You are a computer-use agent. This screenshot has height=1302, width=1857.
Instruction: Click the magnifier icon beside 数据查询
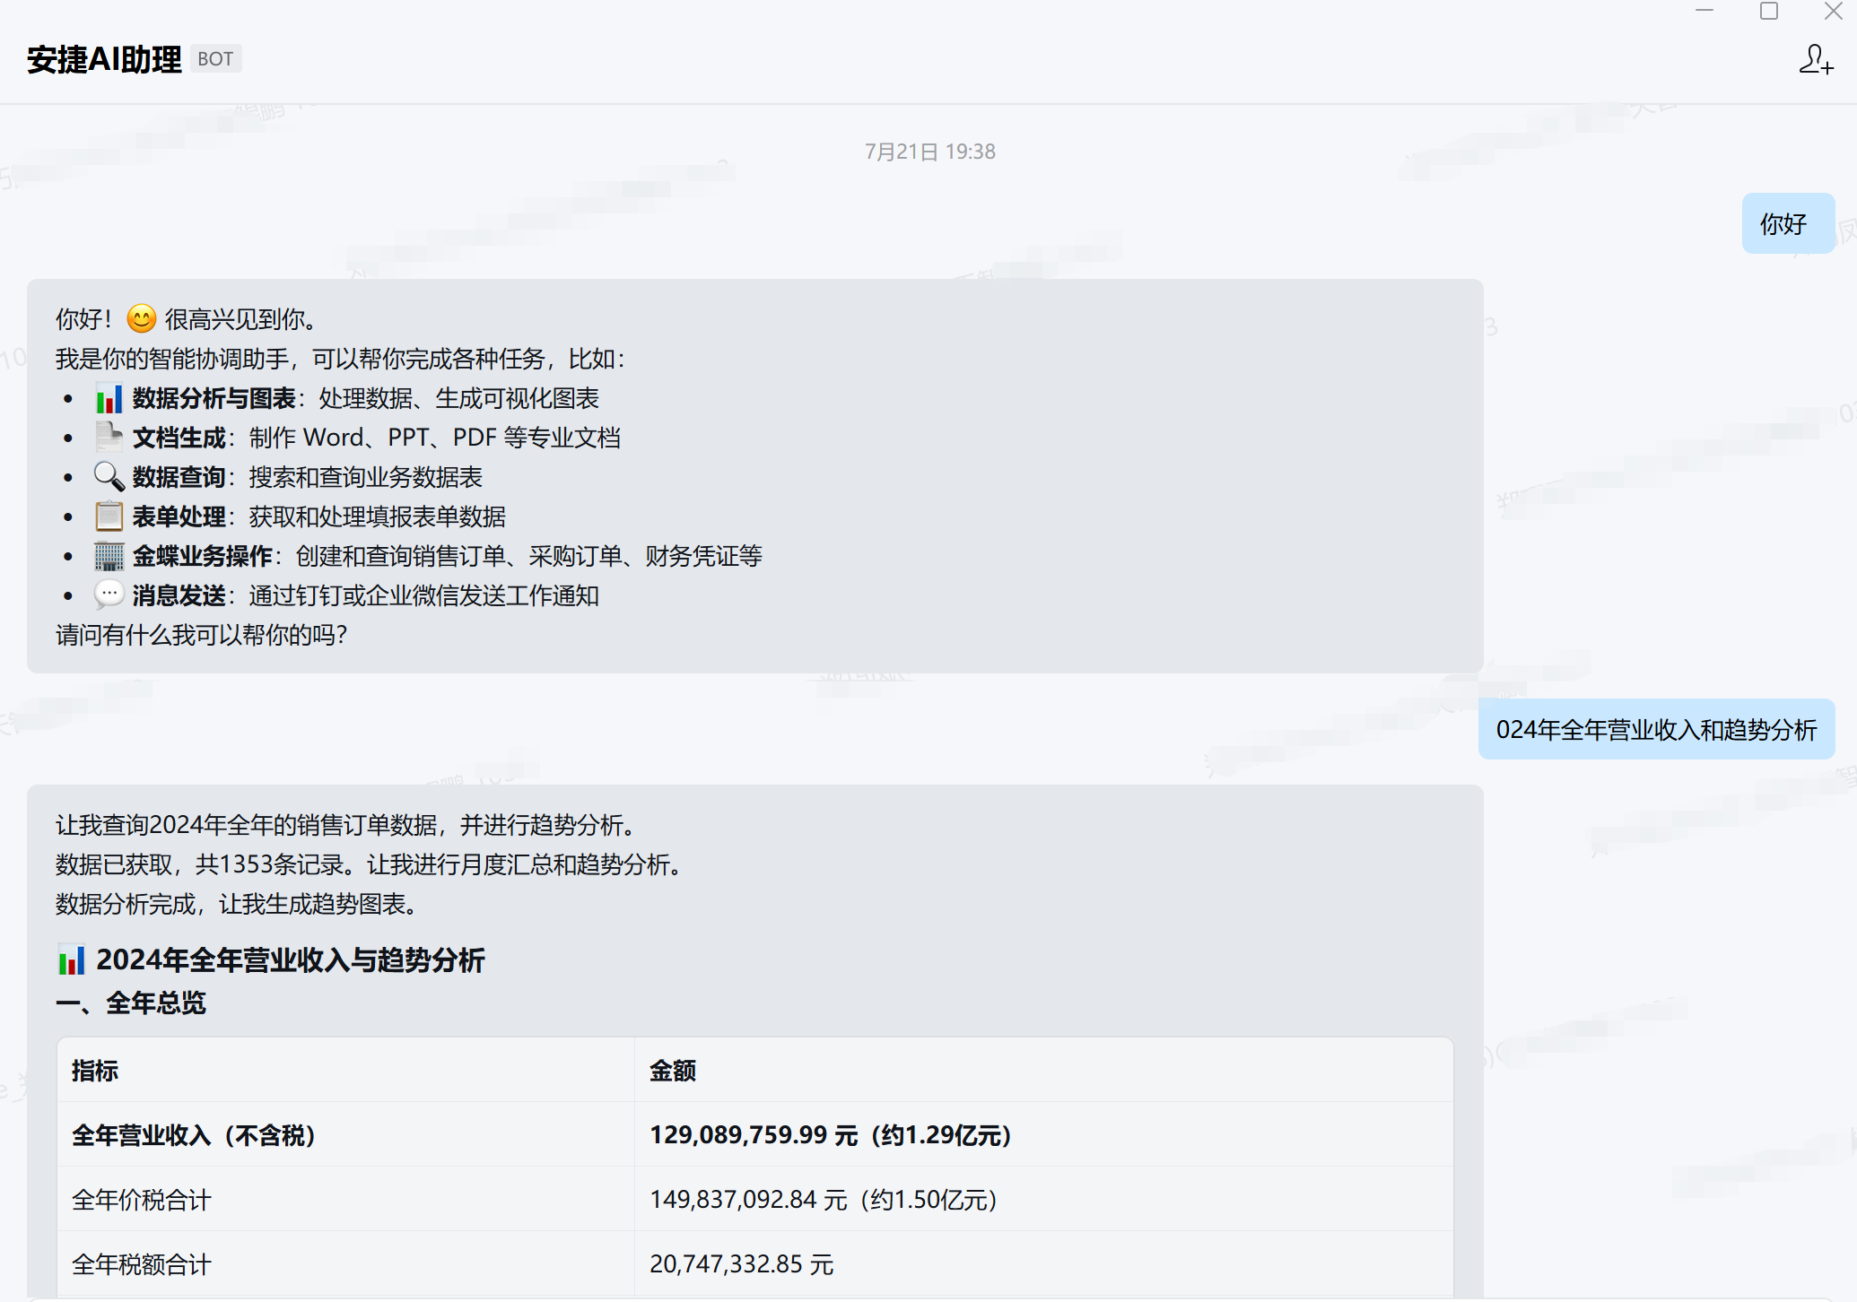[x=109, y=476]
